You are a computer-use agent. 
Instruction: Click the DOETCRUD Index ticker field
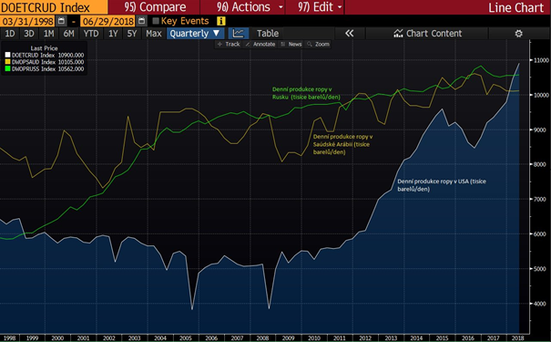click(54, 7)
